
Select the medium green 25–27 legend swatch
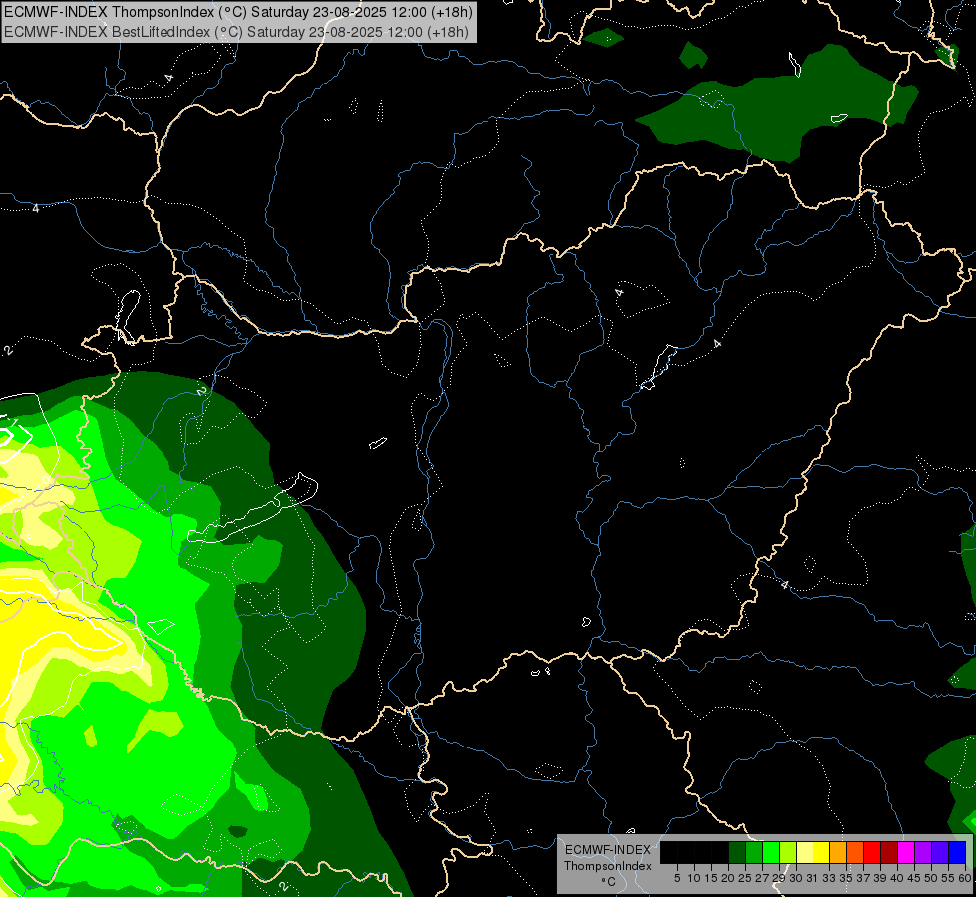[754, 852]
